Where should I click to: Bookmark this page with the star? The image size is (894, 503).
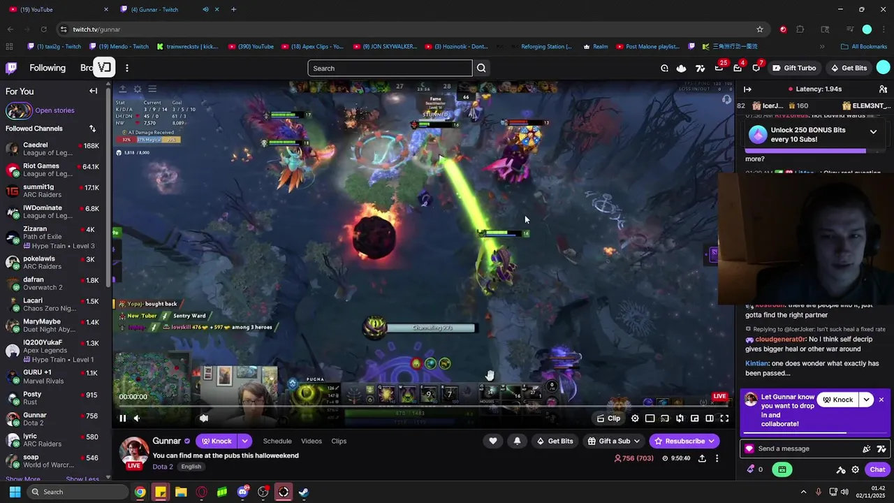760,29
